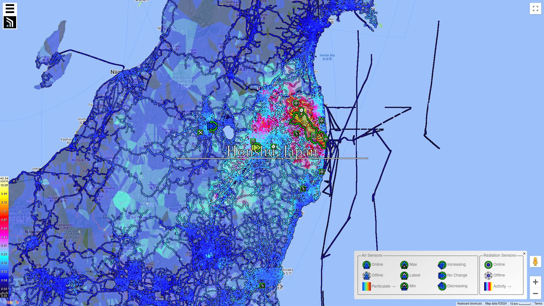Zoom in with the plus button

(x=535, y=282)
